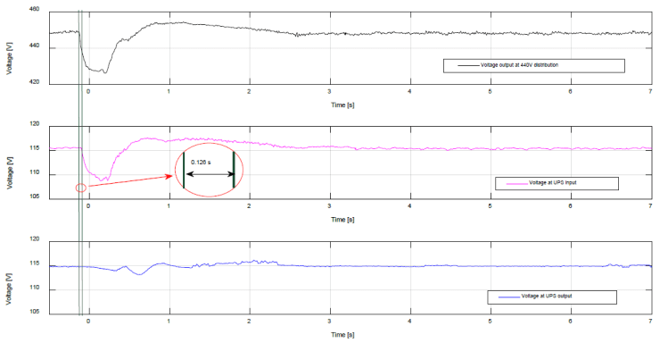Click 'Time [s]' label under the UPS input plot
This screenshot has height=351, width=668.
pyautogui.click(x=343, y=220)
